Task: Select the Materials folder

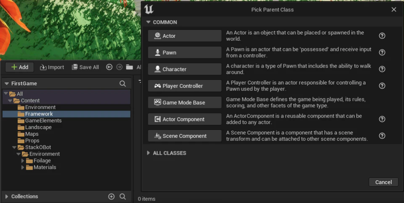Action: point(41,168)
